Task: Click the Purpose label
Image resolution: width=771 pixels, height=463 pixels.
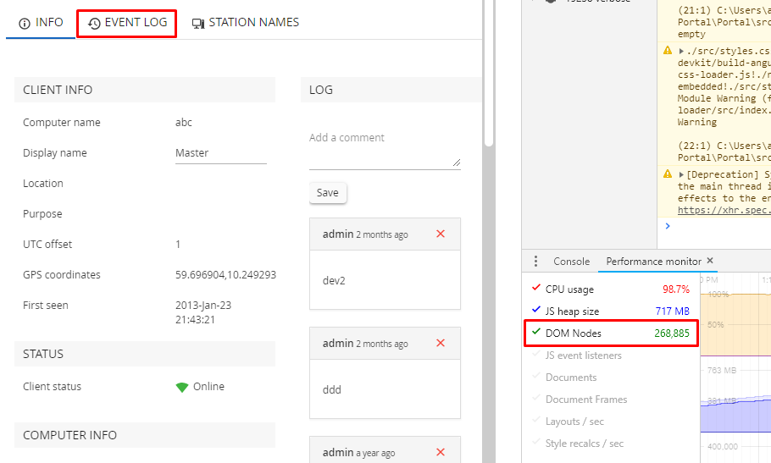Action: (x=42, y=214)
